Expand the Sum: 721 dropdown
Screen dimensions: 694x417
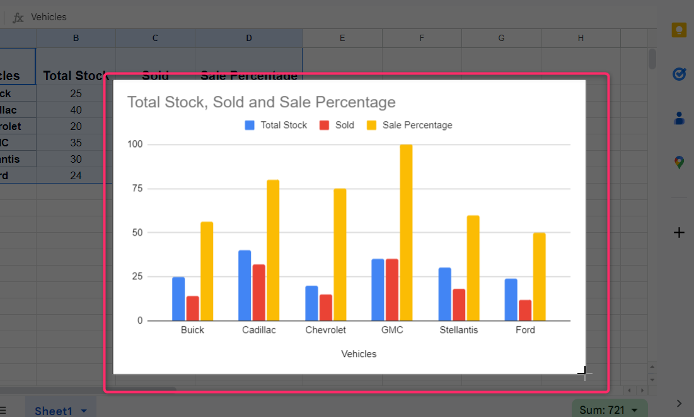click(634, 410)
